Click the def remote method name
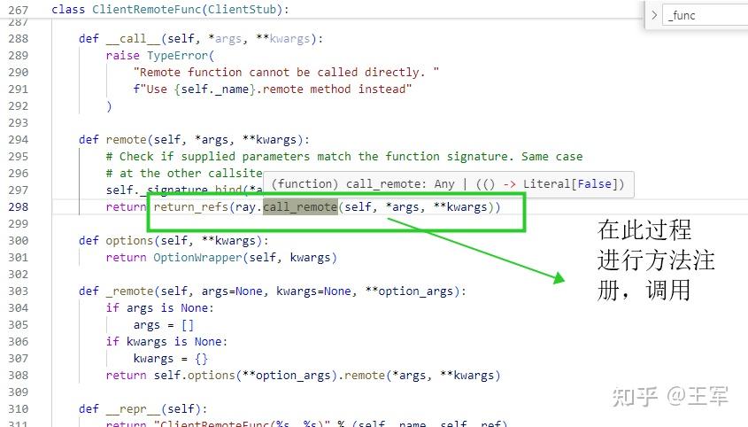 [x=127, y=139]
